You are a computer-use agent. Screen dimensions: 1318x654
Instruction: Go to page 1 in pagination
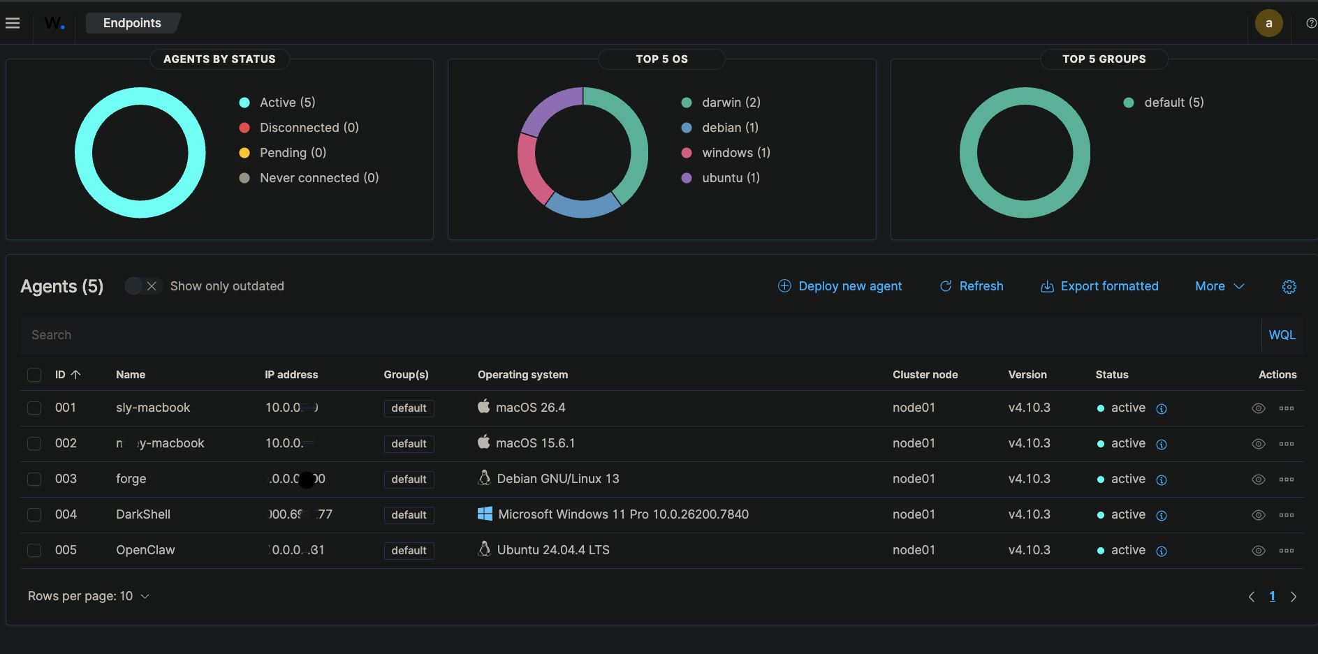tap(1272, 596)
